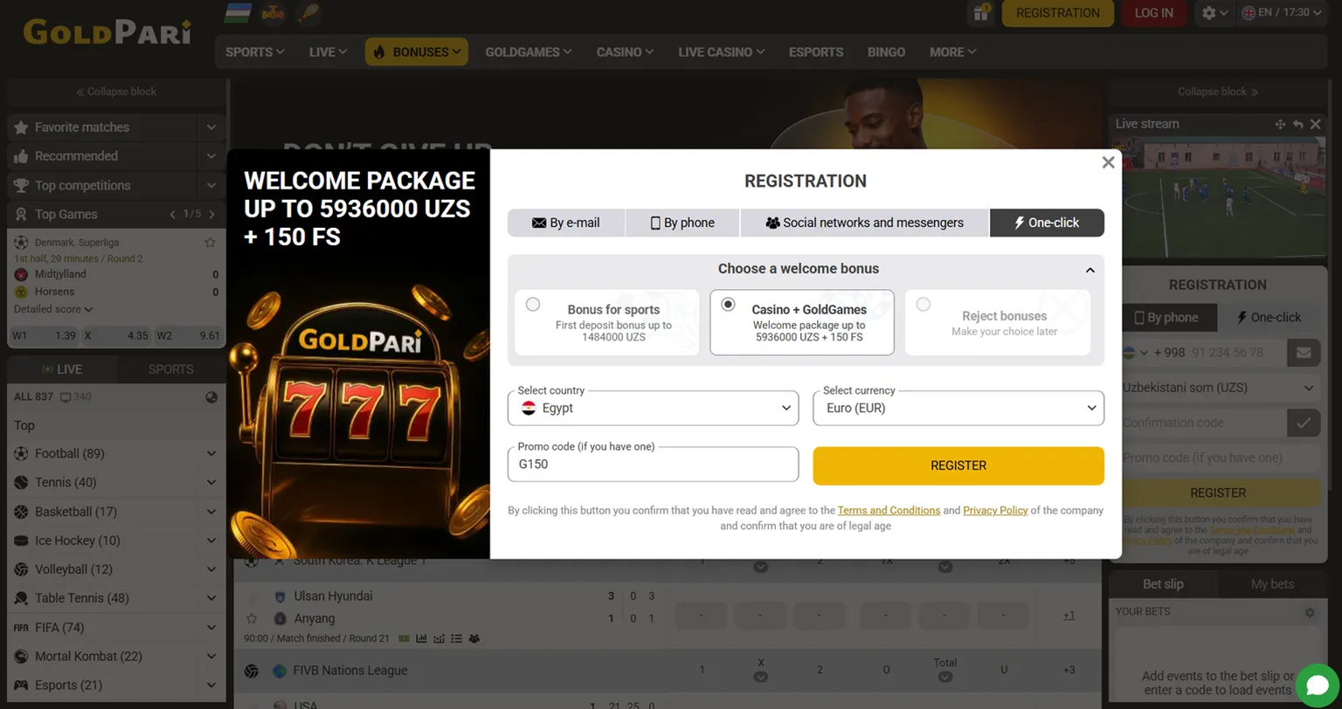
Task: Open the BONUSES menu
Action: tap(417, 52)
